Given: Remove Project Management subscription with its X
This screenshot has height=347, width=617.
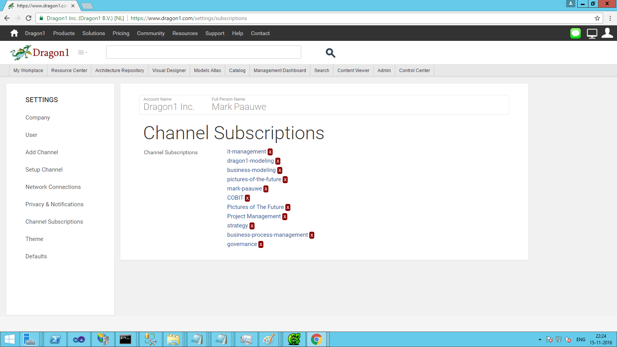Looking at the screenshot, I should point(285,217).
